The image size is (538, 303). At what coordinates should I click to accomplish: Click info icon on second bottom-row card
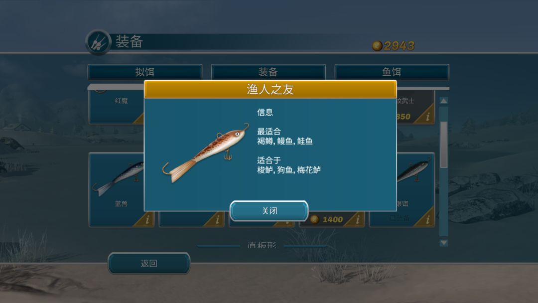(x=217, y=219)
